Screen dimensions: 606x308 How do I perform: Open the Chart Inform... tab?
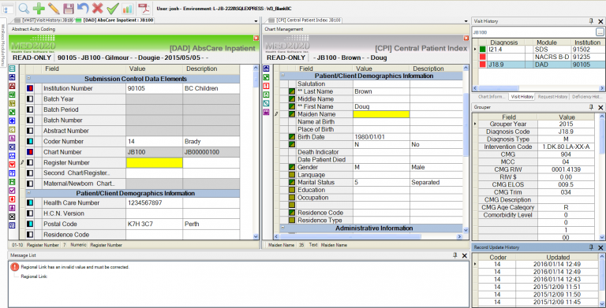pyautogui.click(x=492, y=97)
